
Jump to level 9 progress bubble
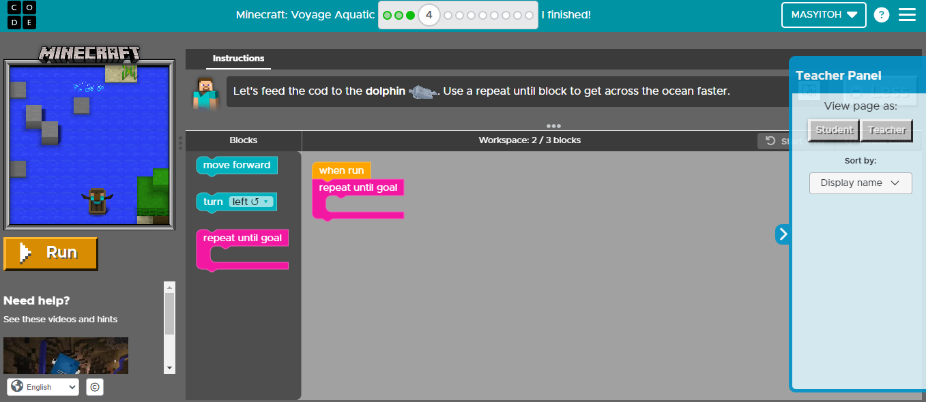pyautogui.click(x=495, y=15)
